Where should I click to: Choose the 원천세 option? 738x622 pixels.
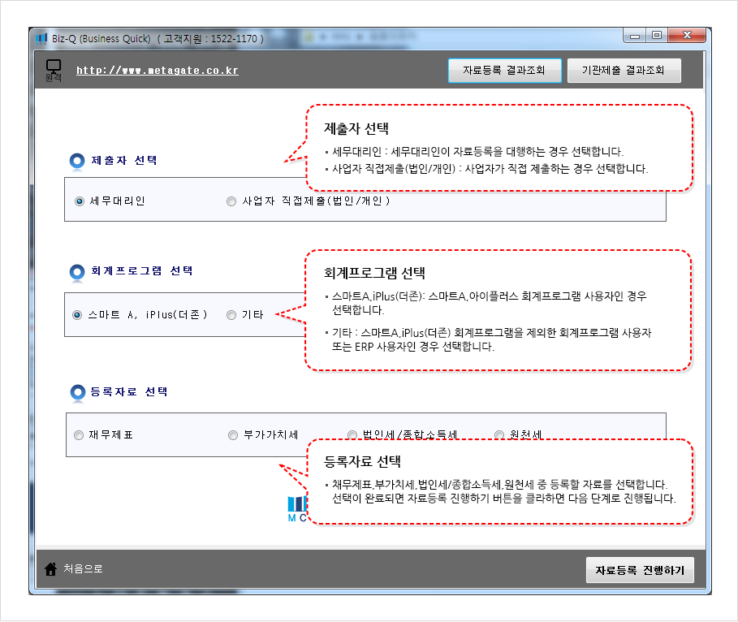coord(498,436)
